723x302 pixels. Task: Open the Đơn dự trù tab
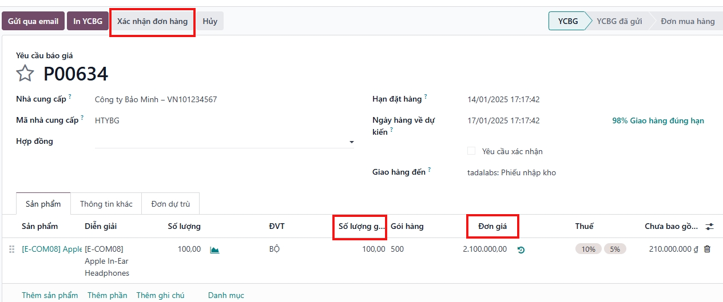170,204
